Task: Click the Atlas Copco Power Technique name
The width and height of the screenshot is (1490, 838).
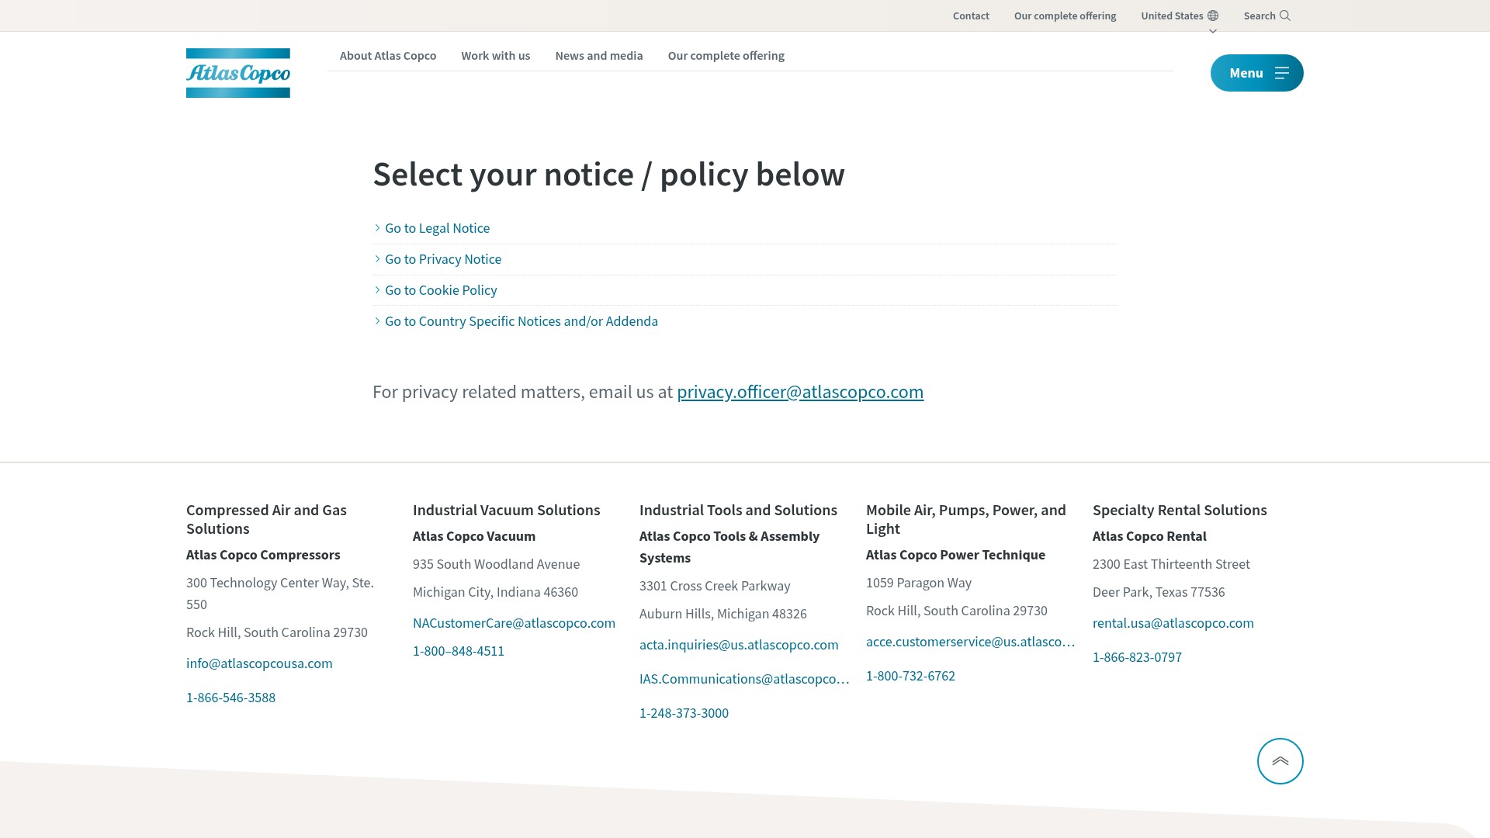Action: (955, 555)
